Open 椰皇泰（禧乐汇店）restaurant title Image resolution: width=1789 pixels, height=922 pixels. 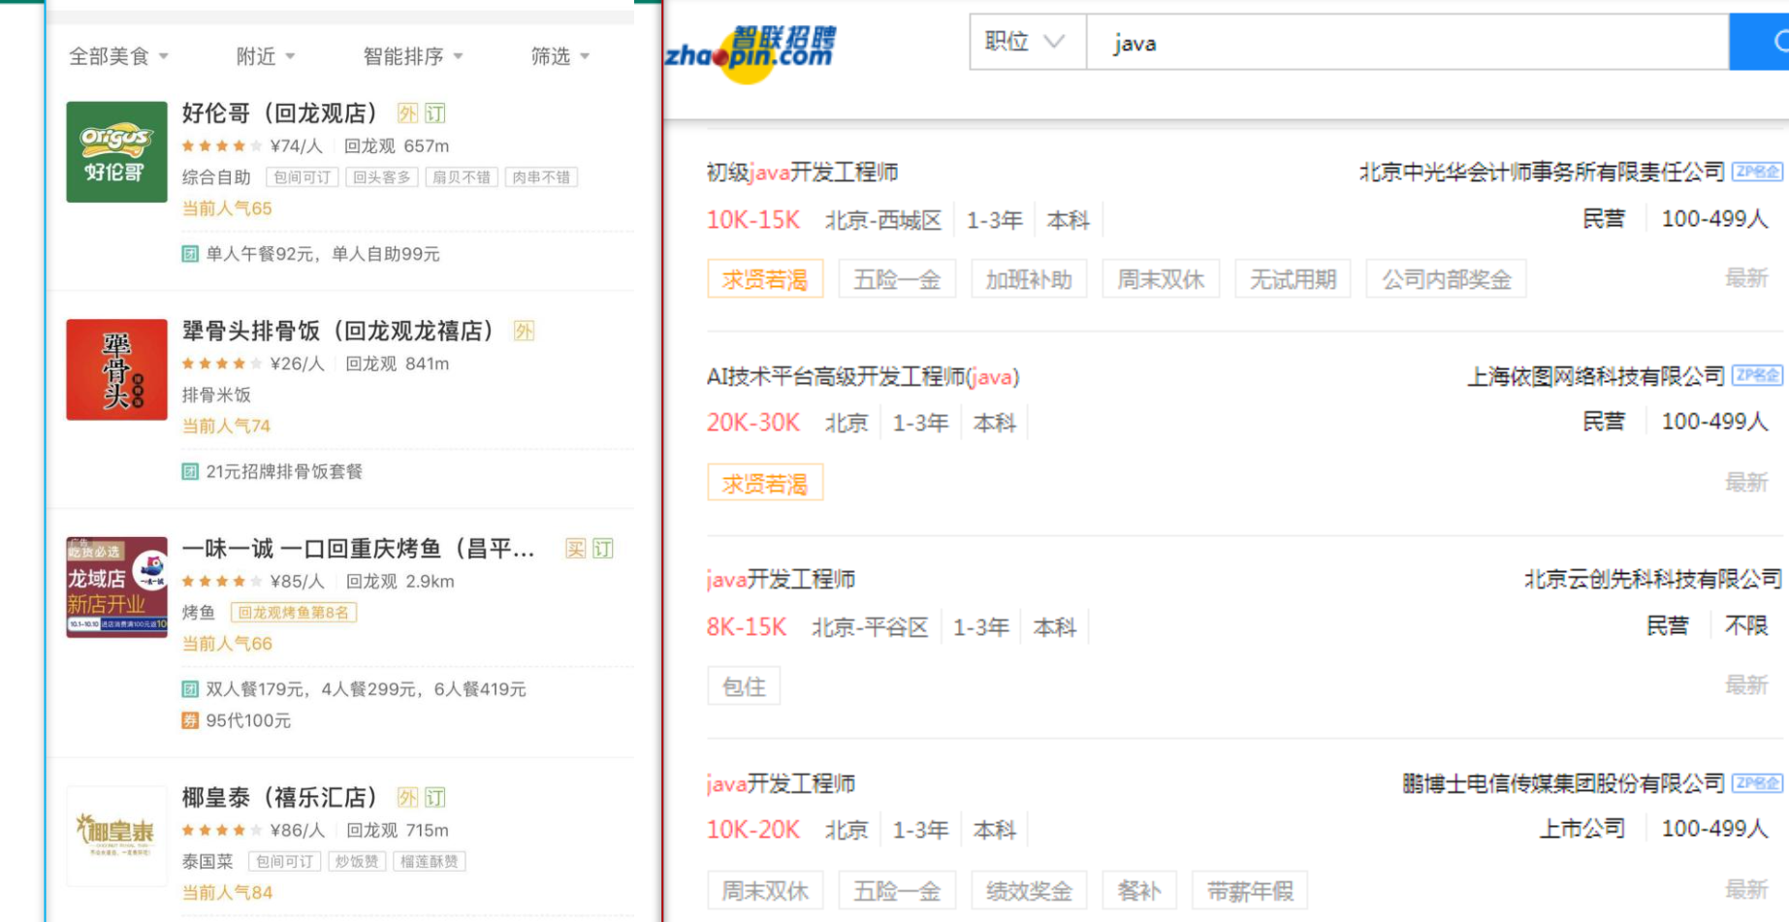coord(279,797)
